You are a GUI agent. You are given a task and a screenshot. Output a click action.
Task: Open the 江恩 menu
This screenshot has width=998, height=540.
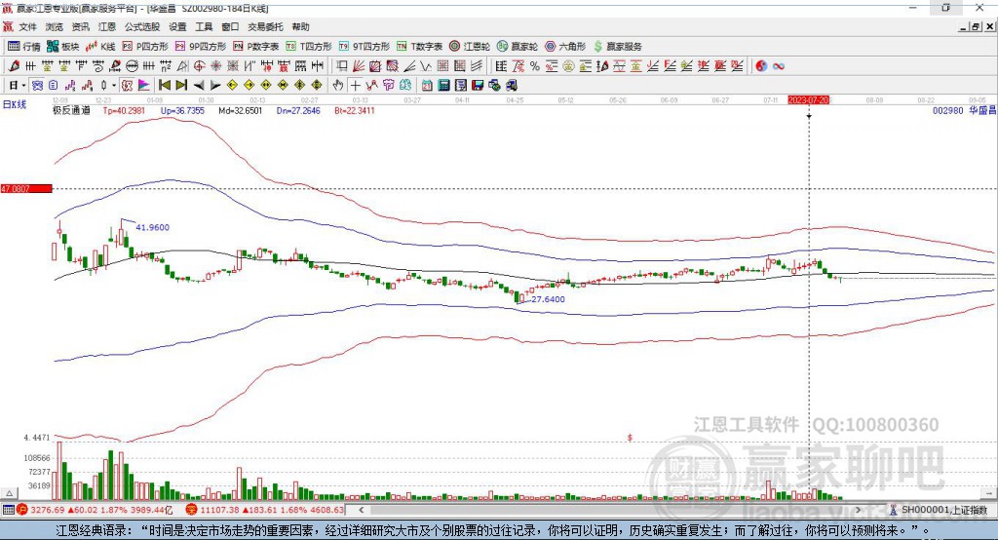click(x=107, y=26)
